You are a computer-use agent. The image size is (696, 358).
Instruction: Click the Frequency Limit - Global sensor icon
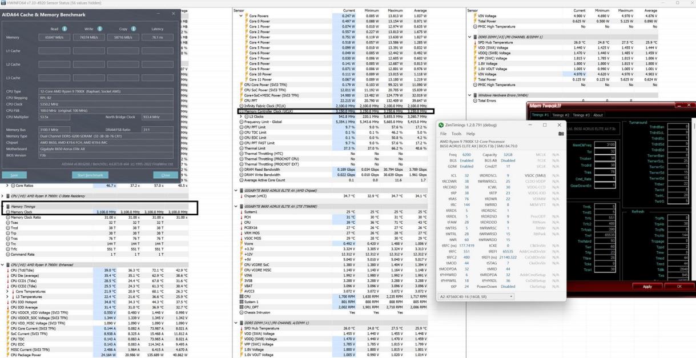pos(241,122)
